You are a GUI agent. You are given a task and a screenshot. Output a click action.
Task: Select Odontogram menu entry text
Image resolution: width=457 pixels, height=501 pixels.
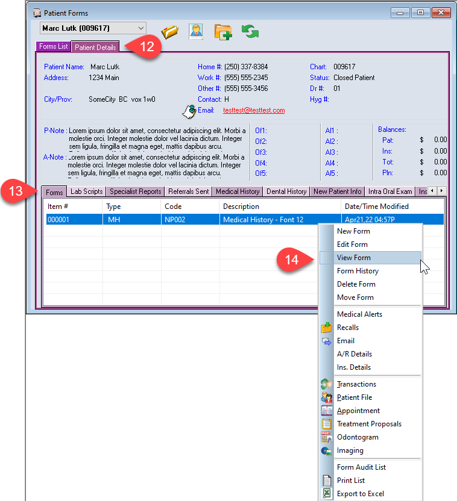358,437
